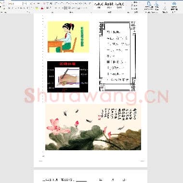Toggle the selected justify alignment button
This screenshot has height=183, width=183.
point(66,8)
